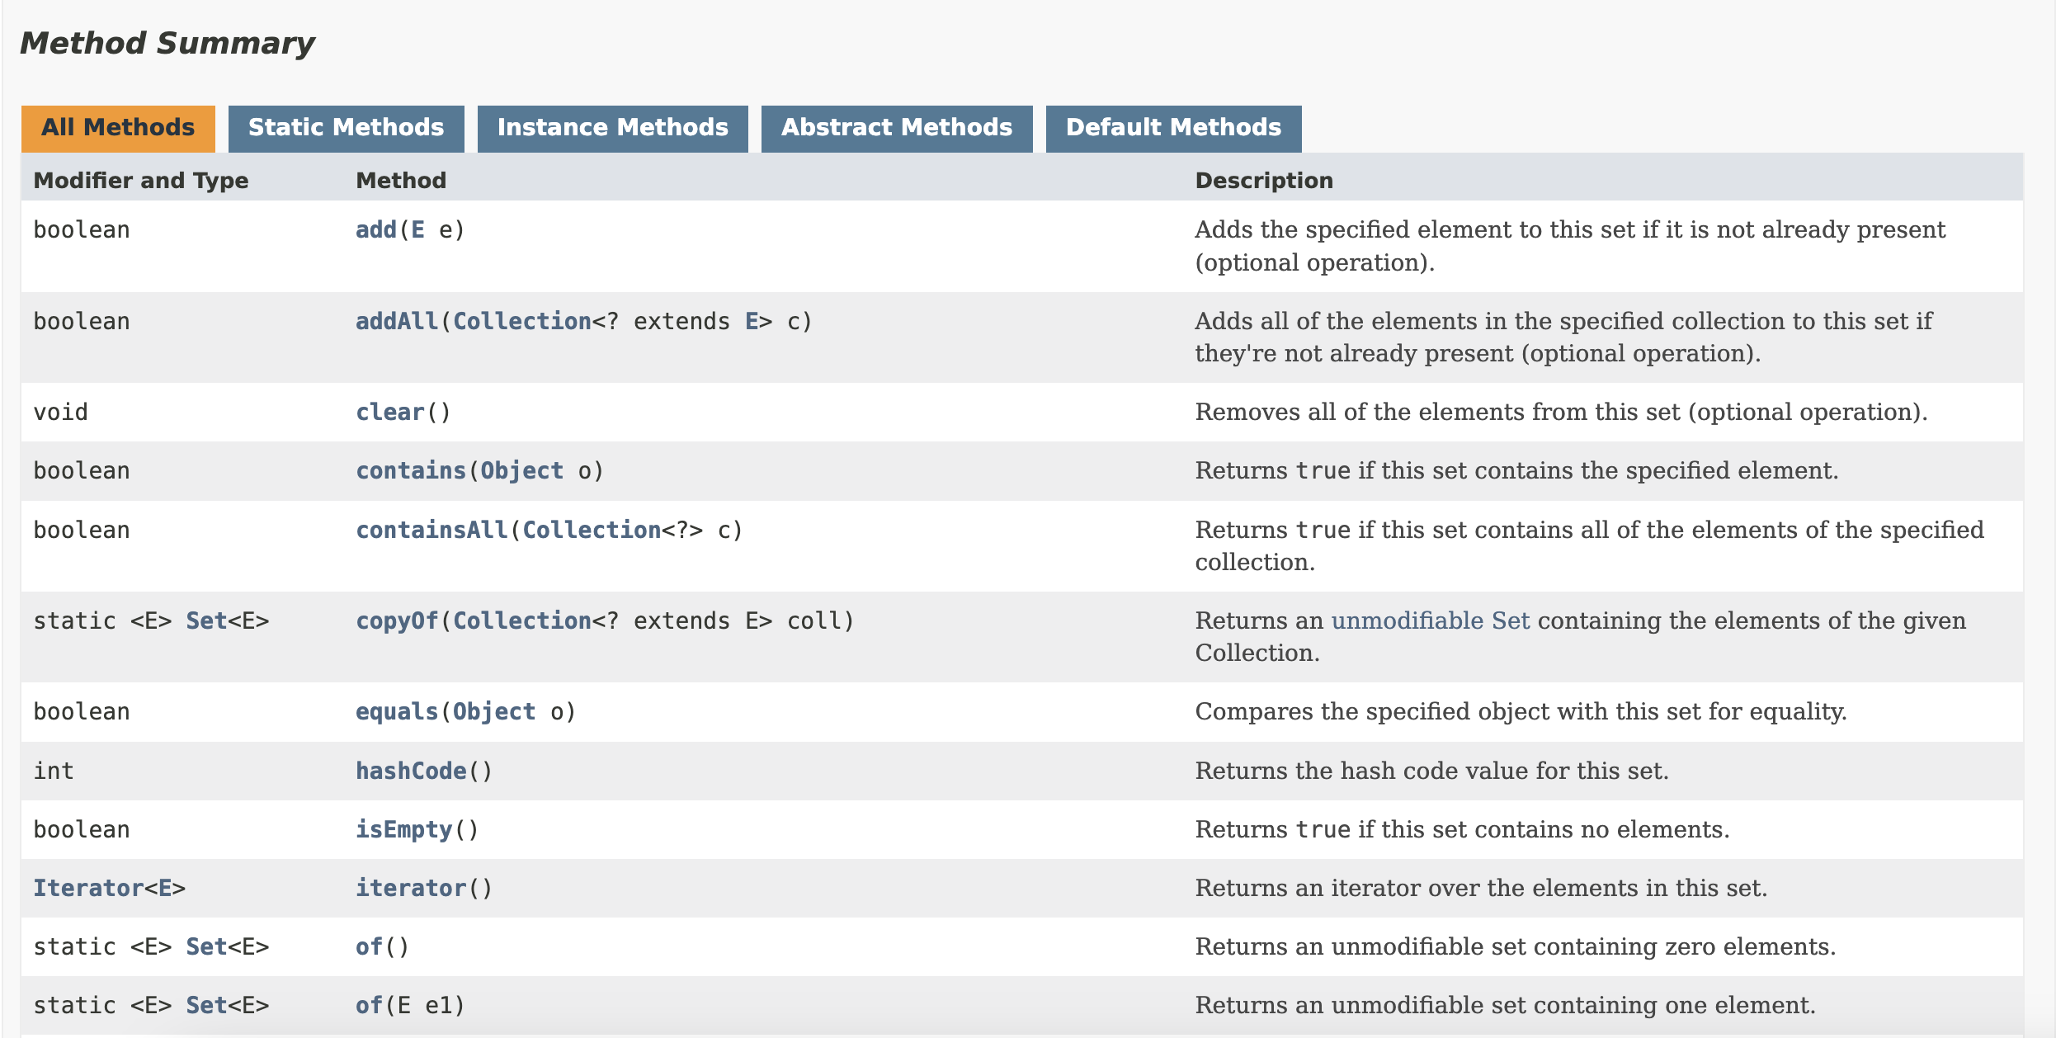
Task: Open the Abstract Methods tab
Action: (x=896, y=128)
